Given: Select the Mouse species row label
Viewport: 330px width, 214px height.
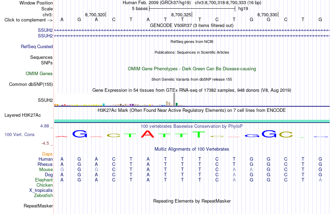Looking at the screenshot, I should [x=46, y=170].
